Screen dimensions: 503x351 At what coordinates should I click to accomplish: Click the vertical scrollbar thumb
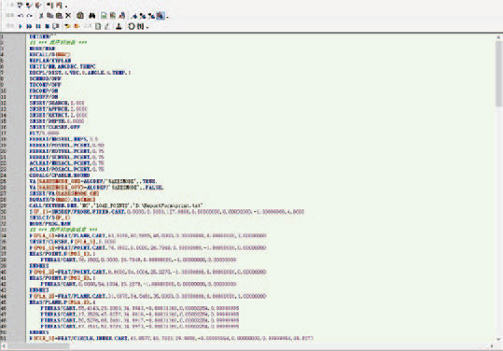pyautogui.click(x=498, y=74)
